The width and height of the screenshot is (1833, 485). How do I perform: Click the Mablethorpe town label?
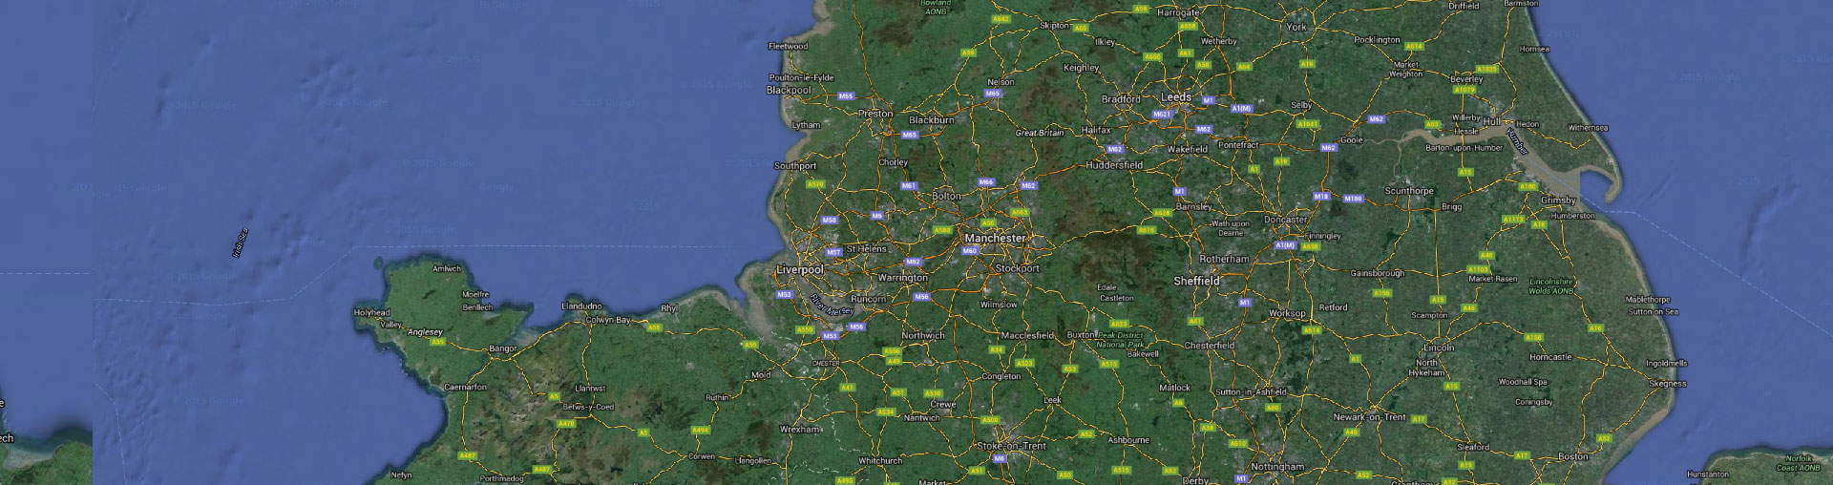(x=1648, y=300)
